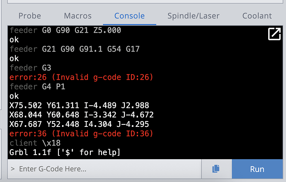Select the Console tab
The height and width of the screenshot is (182, 286).
[x=129, y=16]
